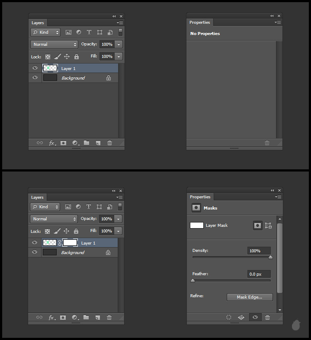Toggle mask visibility eye in Masks Properties panel
Viewport: 311px width, 340px height.
255,317
